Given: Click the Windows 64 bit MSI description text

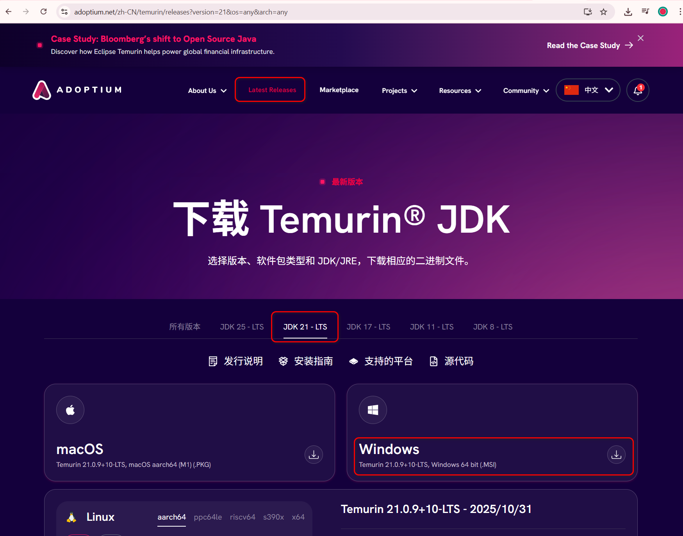Looking at the screenshot, I should coord(428,465).
